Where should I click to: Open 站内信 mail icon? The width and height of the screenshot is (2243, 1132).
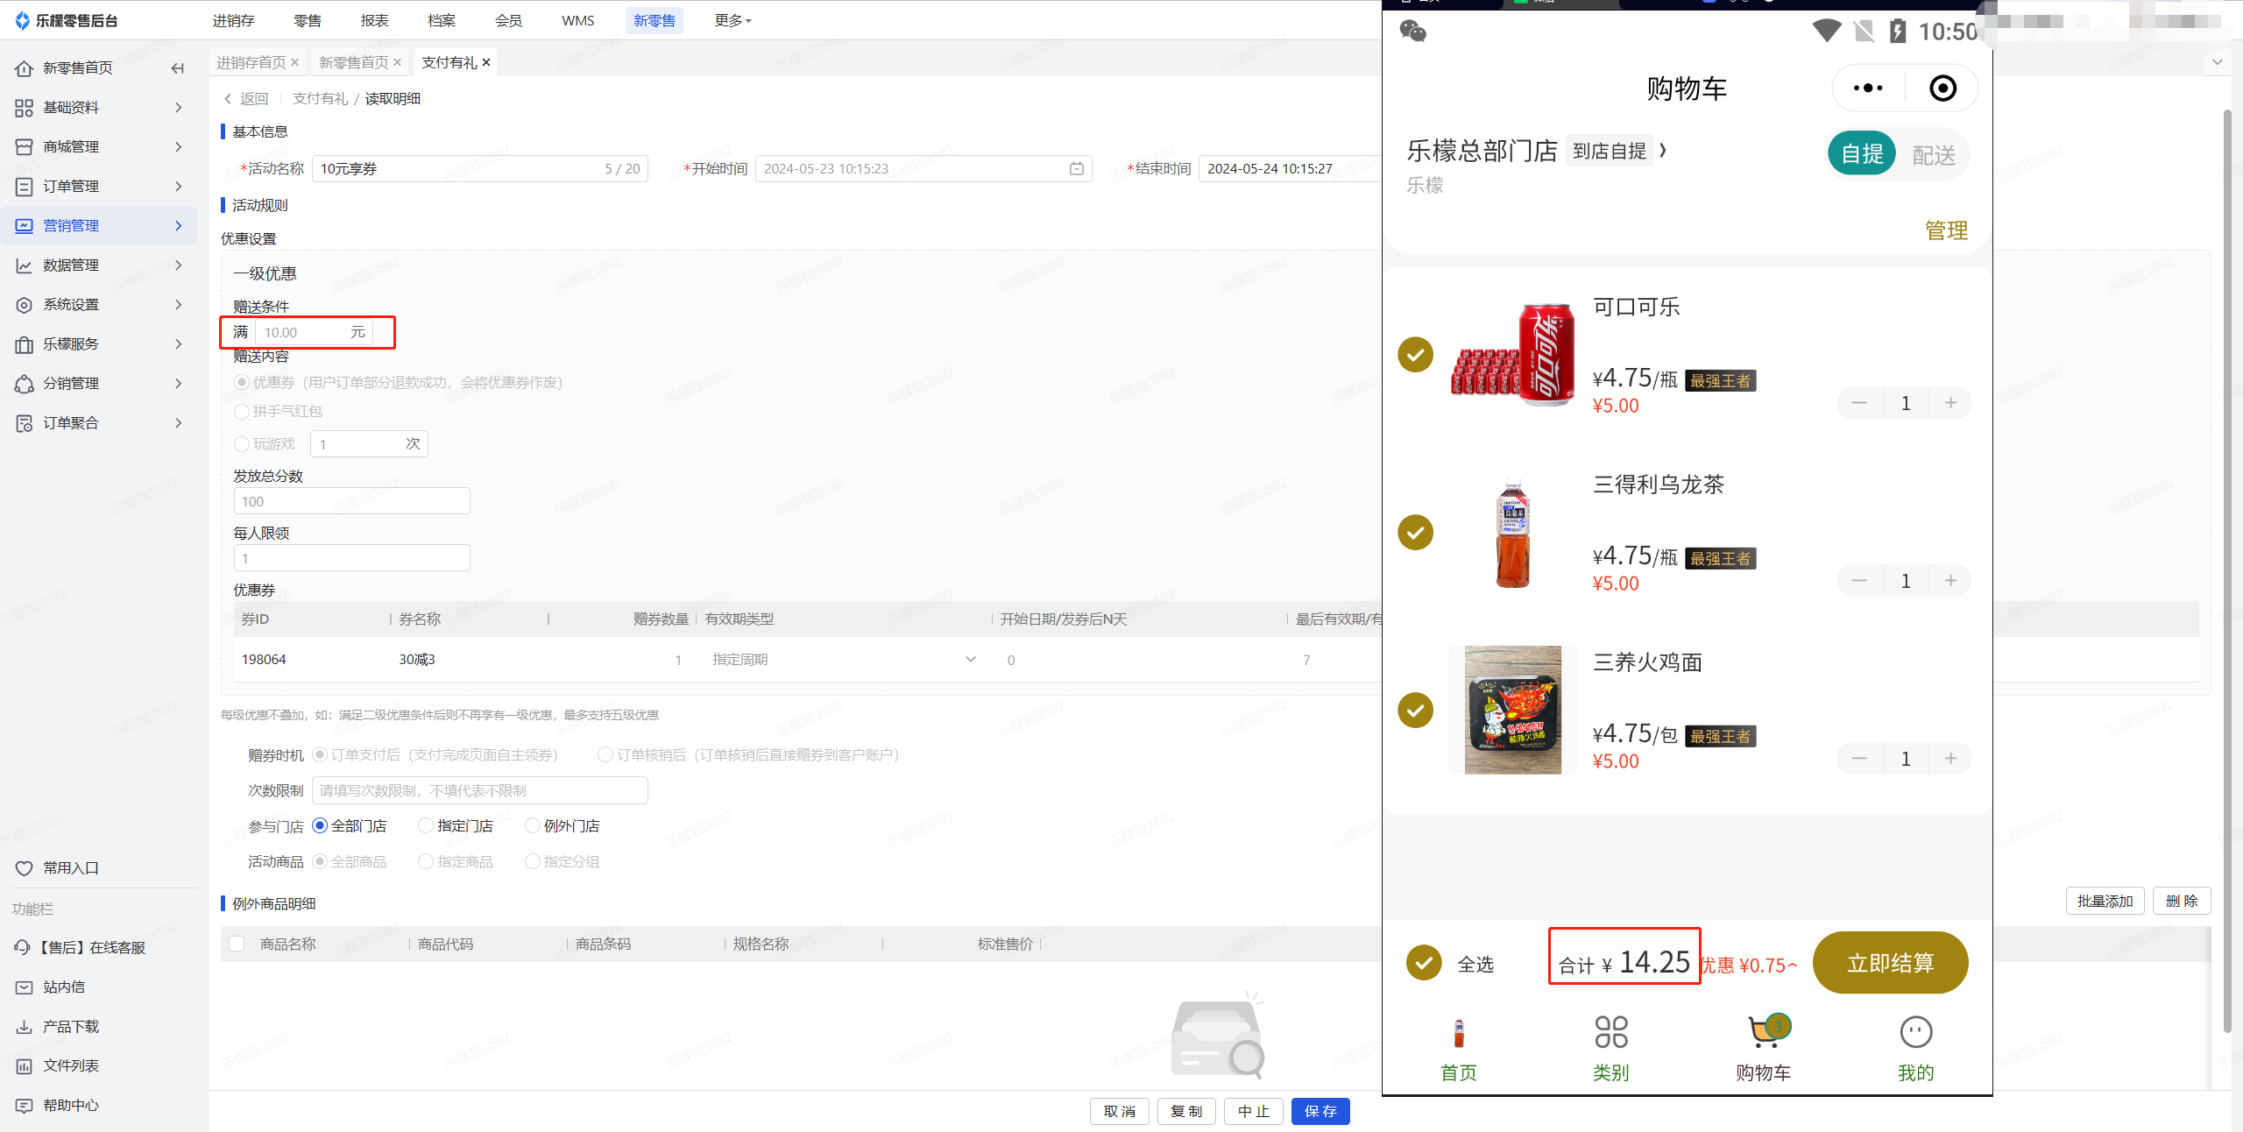(25, 987)
